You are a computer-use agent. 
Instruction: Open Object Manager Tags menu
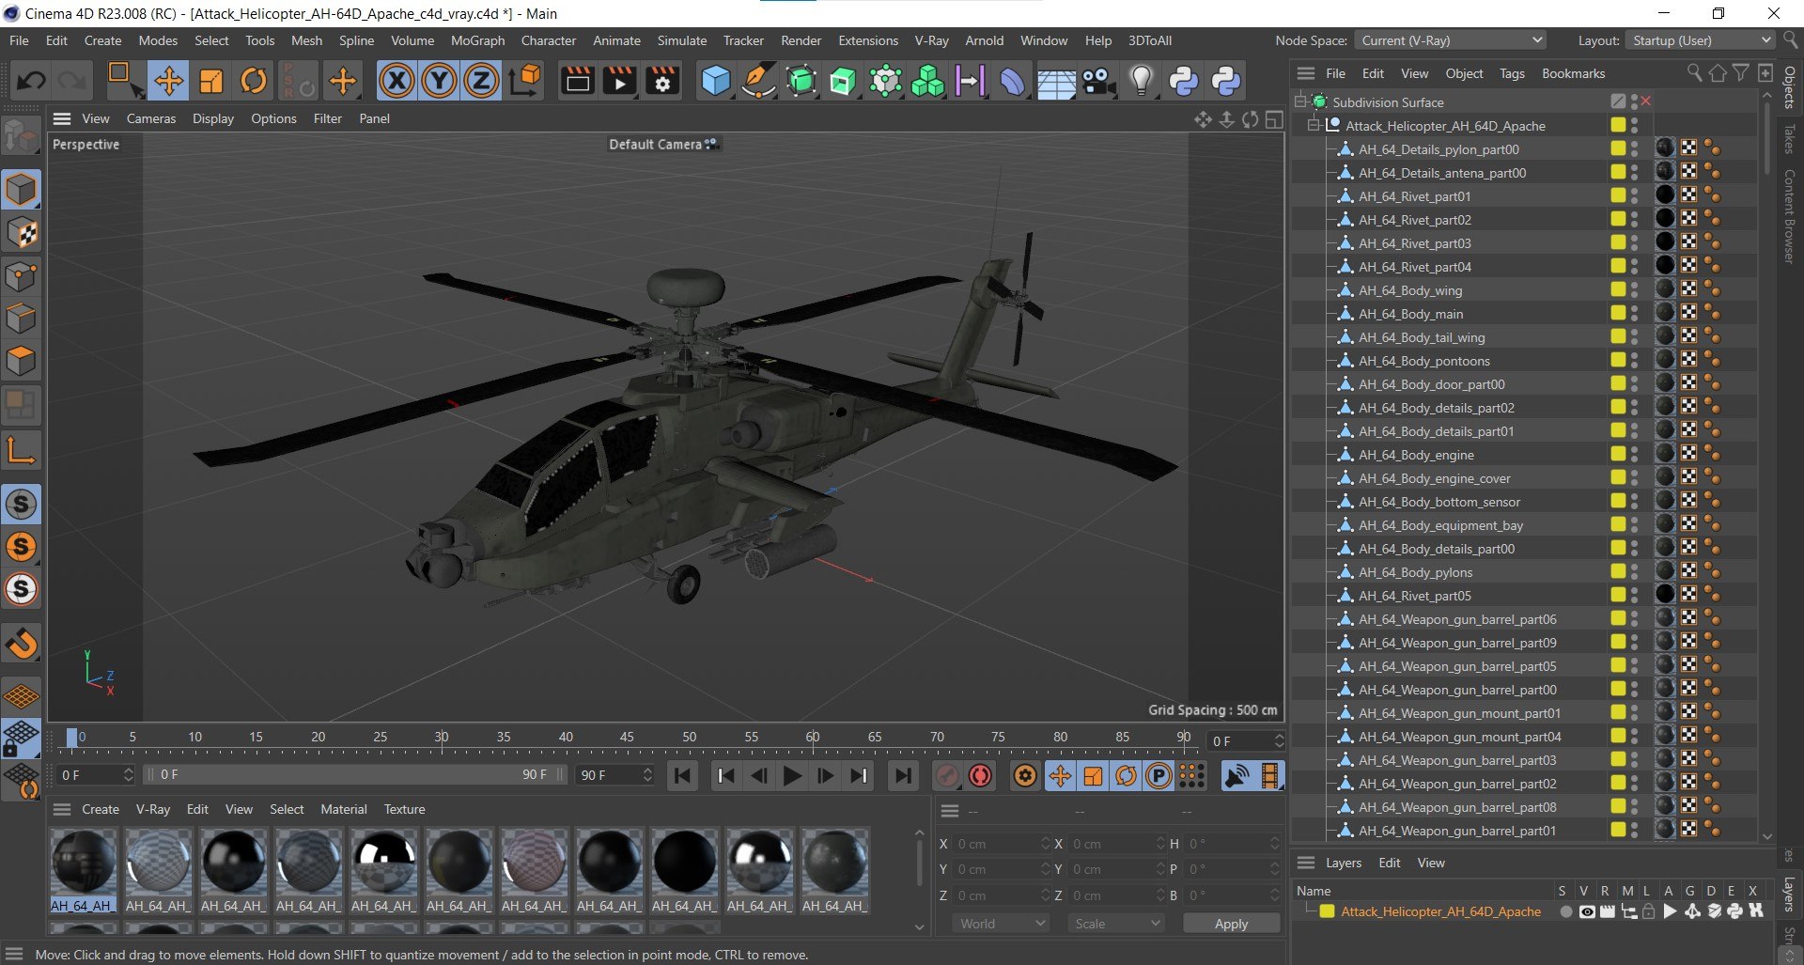1511,73
